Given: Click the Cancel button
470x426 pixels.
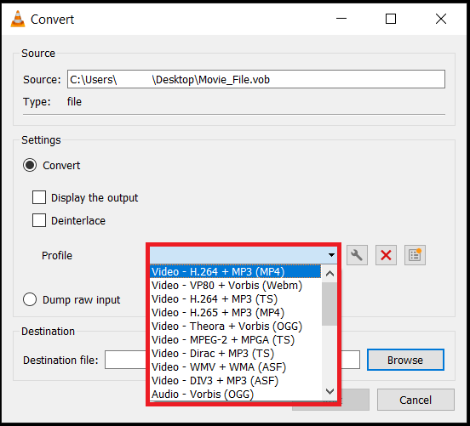Looking at the screenshot, I should (416, 400).
